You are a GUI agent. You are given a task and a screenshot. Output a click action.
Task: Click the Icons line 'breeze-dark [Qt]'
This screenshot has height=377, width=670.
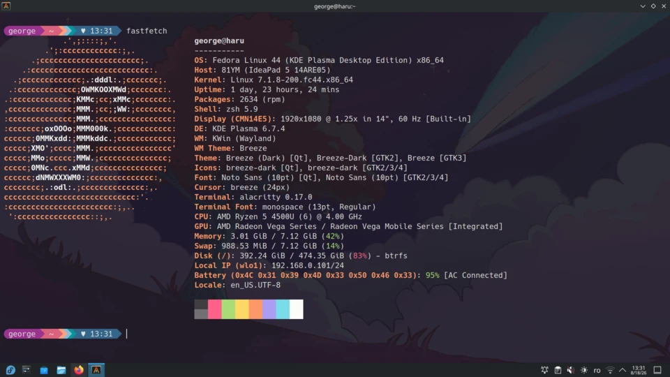pos(301,168)
